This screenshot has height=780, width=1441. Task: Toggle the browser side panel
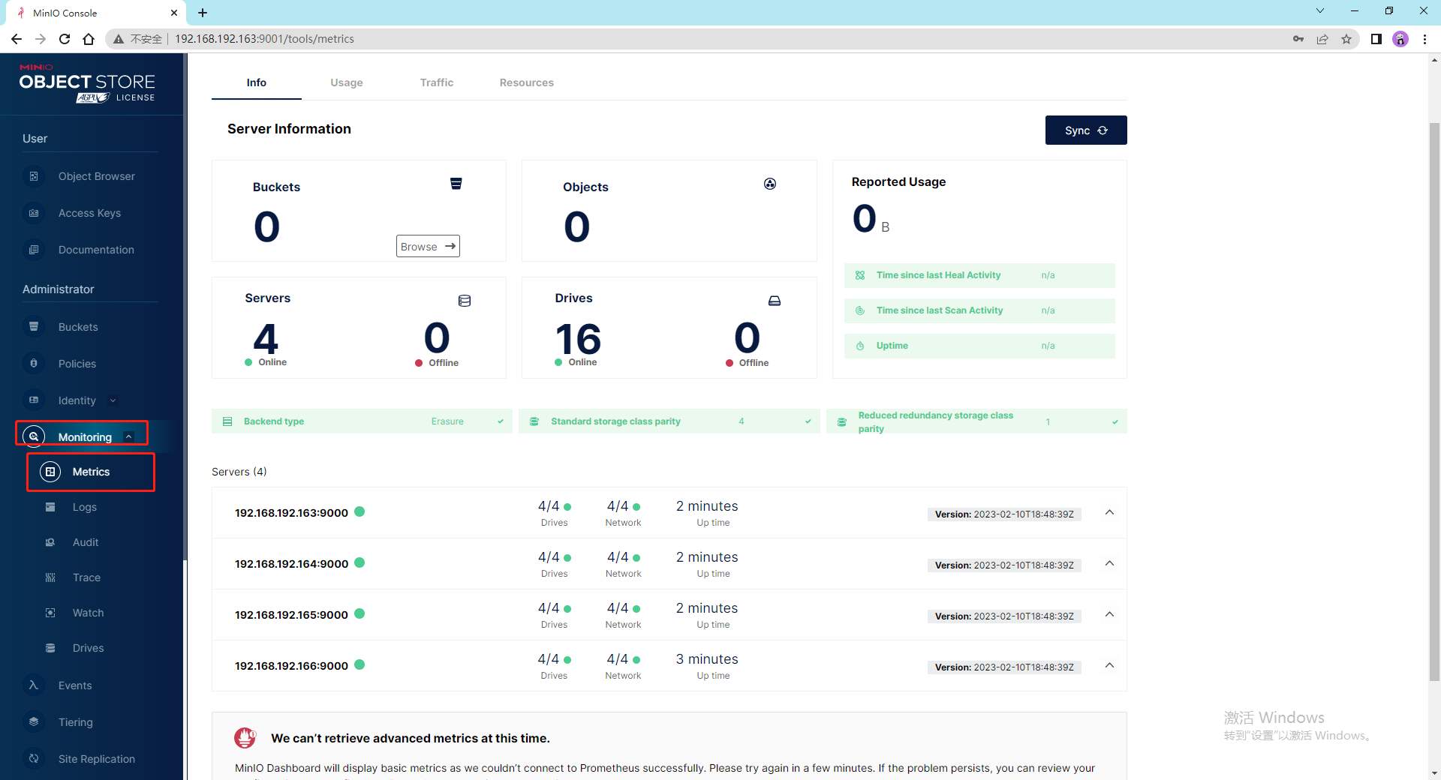pyautogui.click(x=1376, y=39)
